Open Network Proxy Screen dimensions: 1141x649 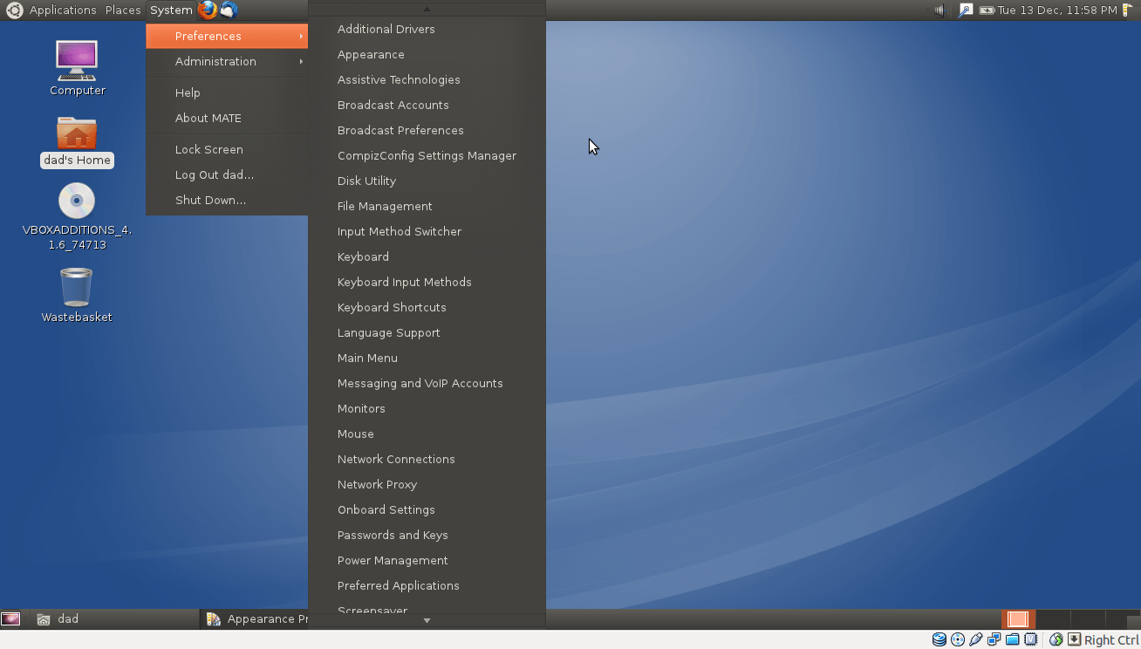[427, 484]
